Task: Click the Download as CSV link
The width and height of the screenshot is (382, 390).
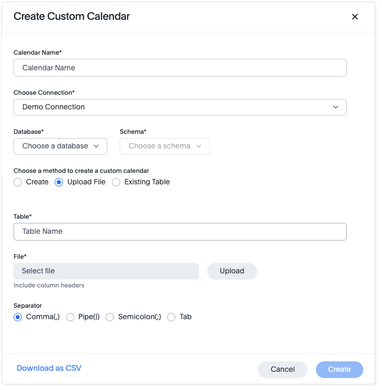Action: [x=49, y=368]
